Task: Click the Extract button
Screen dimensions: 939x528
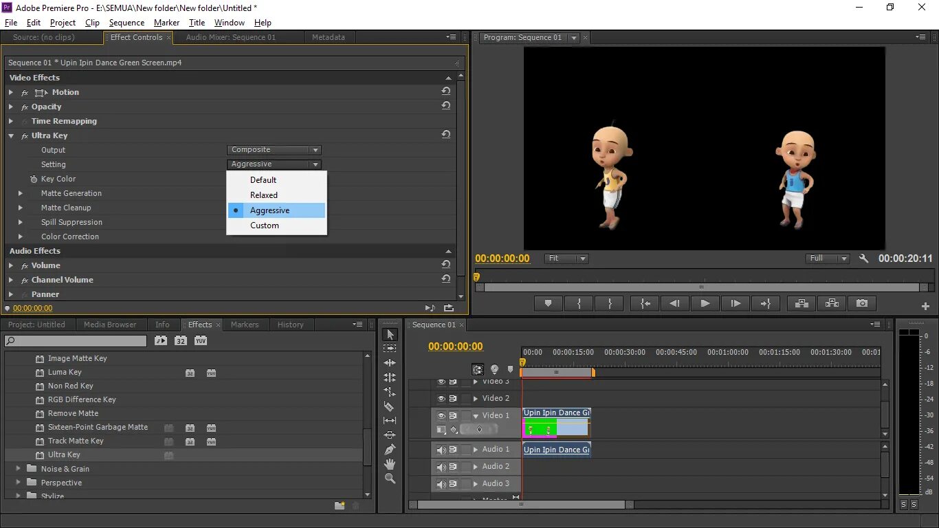Action: click(x=832, y=303)
